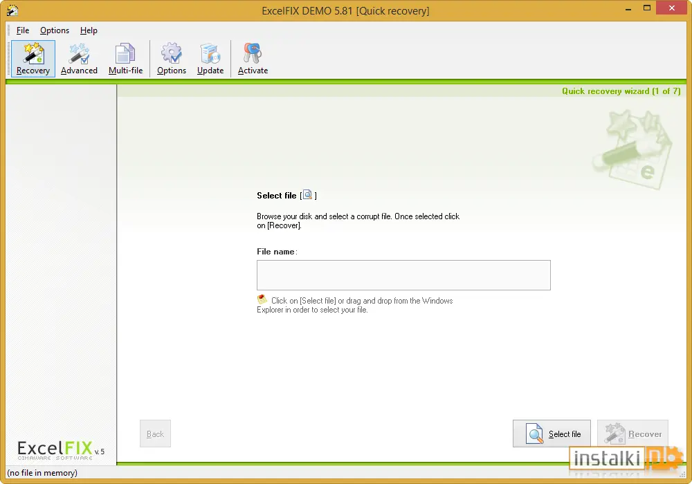
Task: Focus the File name input field
Action: coord(403,275)
